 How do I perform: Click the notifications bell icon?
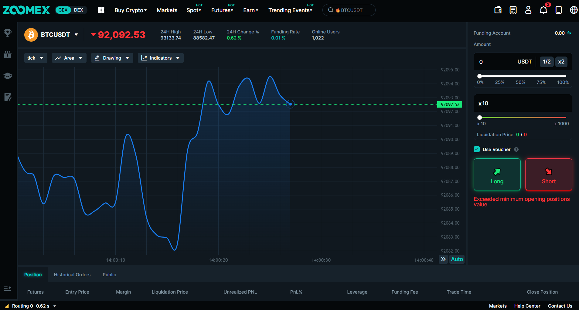pyautogui.click(x=543, y=10)
